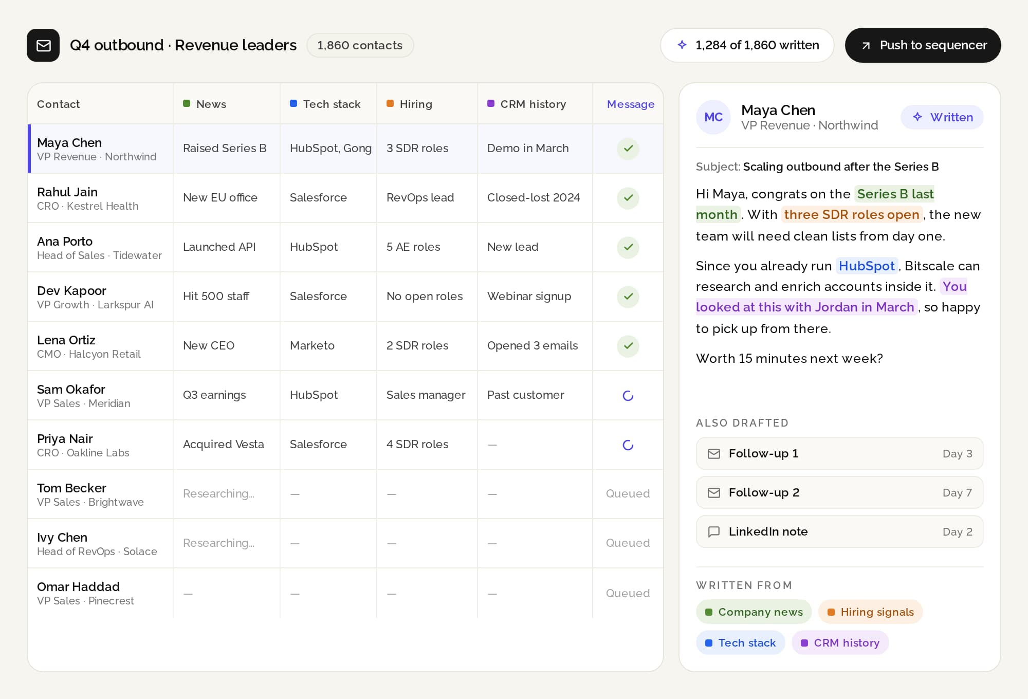Click the envelope icon on Follow-up 2
Viewport: 1028px width, 699px height.
(x=714, y=492)
